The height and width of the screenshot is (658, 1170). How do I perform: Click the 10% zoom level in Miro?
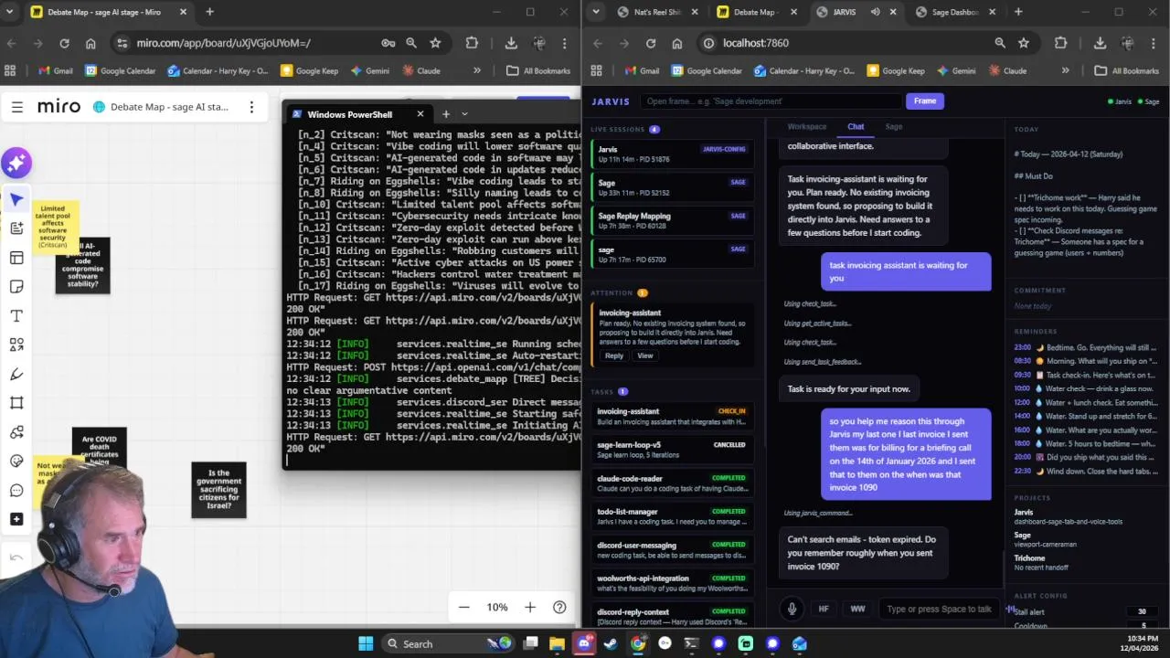[496, 607]
